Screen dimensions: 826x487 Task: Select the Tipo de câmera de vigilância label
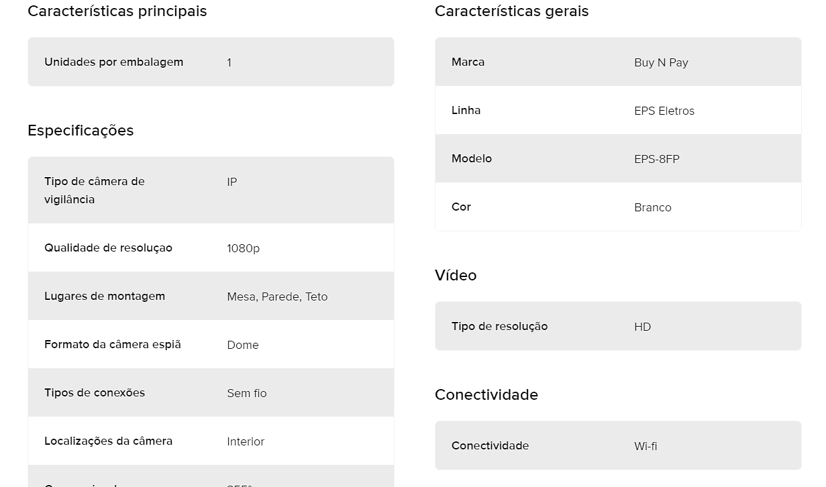(x=95, y=191)
